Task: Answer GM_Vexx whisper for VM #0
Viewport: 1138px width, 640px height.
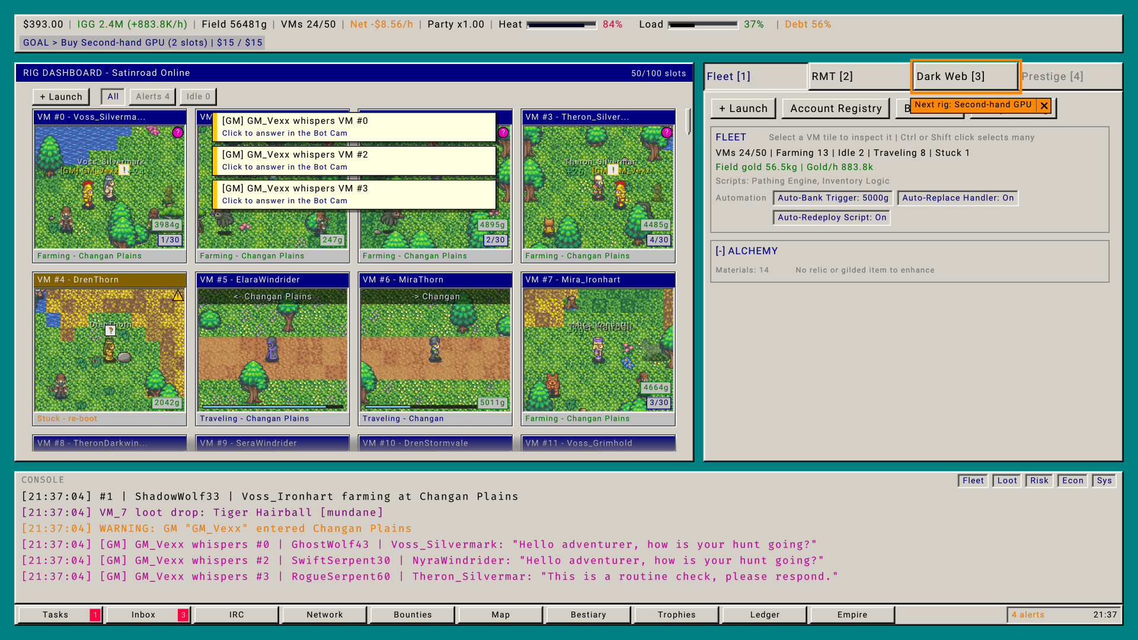Action: pyautogui.click(x=354, y=126)
